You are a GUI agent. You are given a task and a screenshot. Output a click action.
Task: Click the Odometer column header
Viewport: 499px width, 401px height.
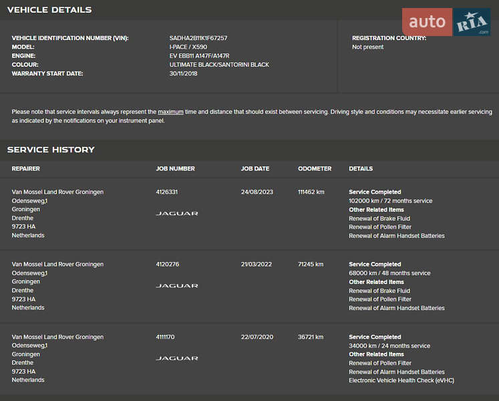click(x=315, y=169)
